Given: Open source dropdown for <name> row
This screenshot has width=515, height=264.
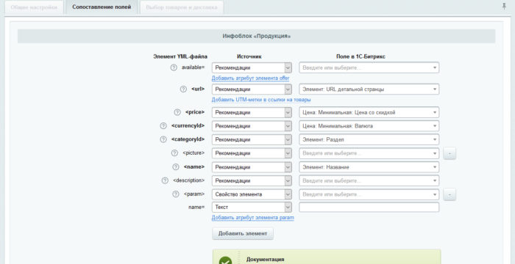Looking at the screenshot, I should [x=252, y=167].
